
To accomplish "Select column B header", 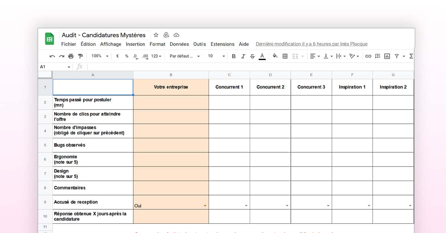I will 171,75.
